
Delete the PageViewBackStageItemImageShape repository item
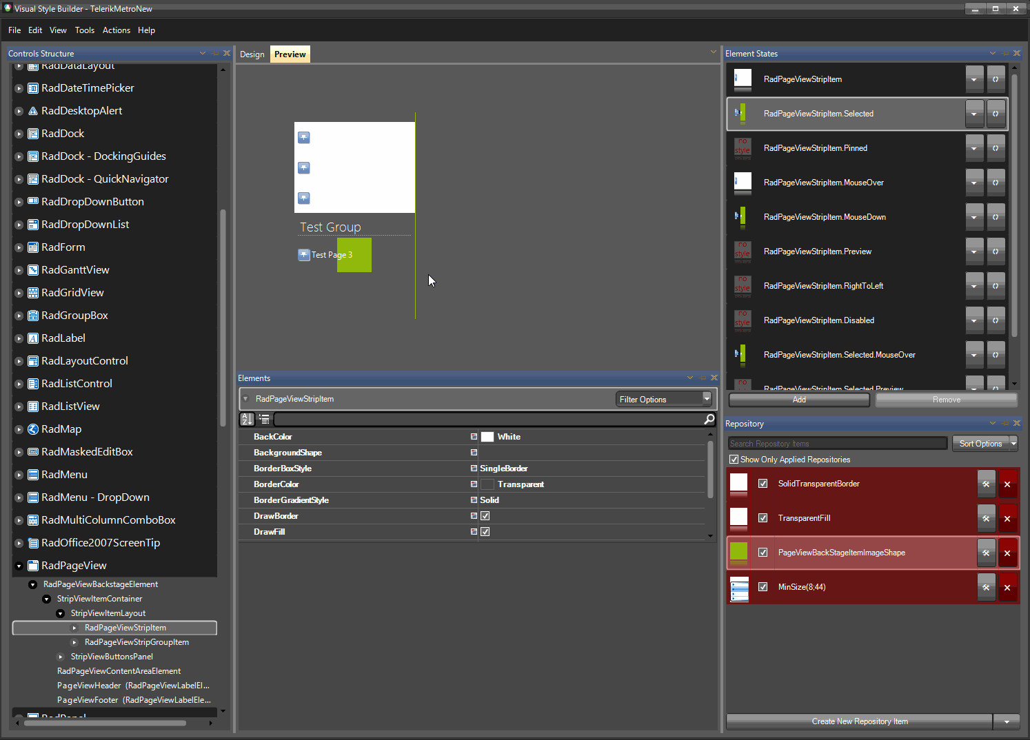tap(1007, 553)
